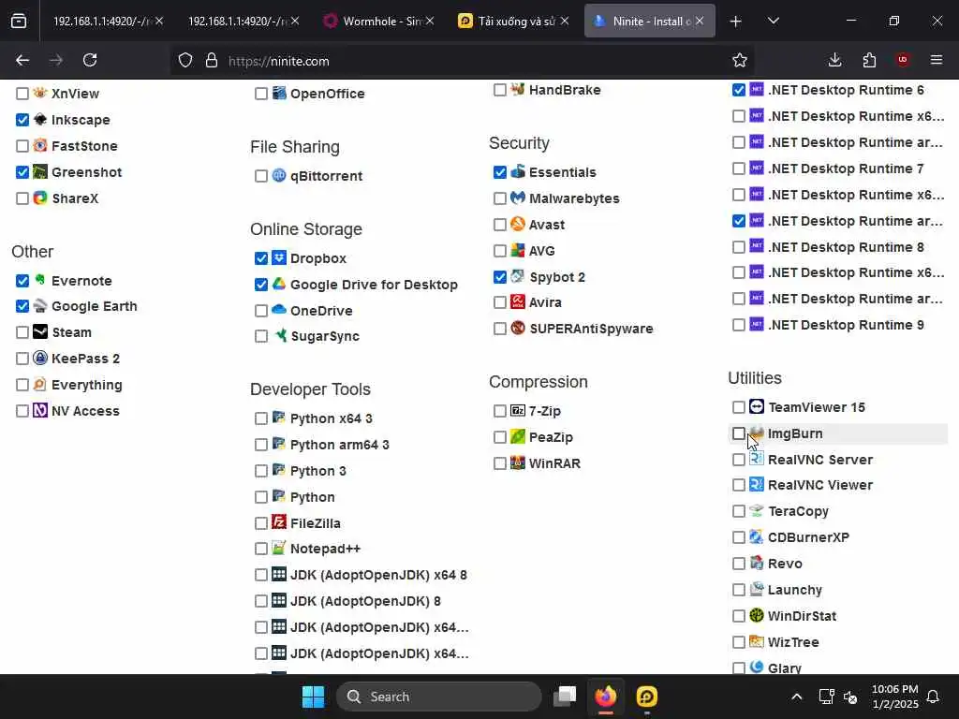Click the qBittorrent icon
This screenshot has height=719, width=959.
click(279, 175)
